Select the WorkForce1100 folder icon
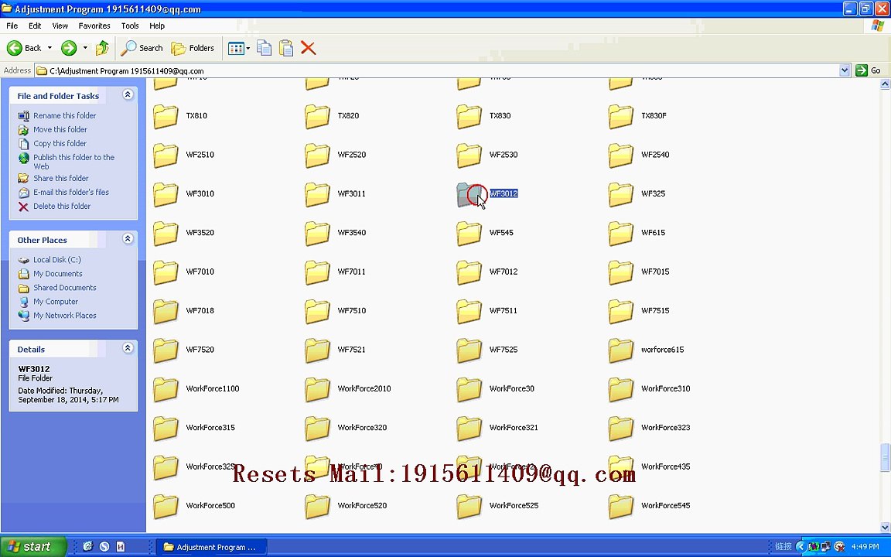The height and width of the screenshot is (557, 891). click(166, 389)
